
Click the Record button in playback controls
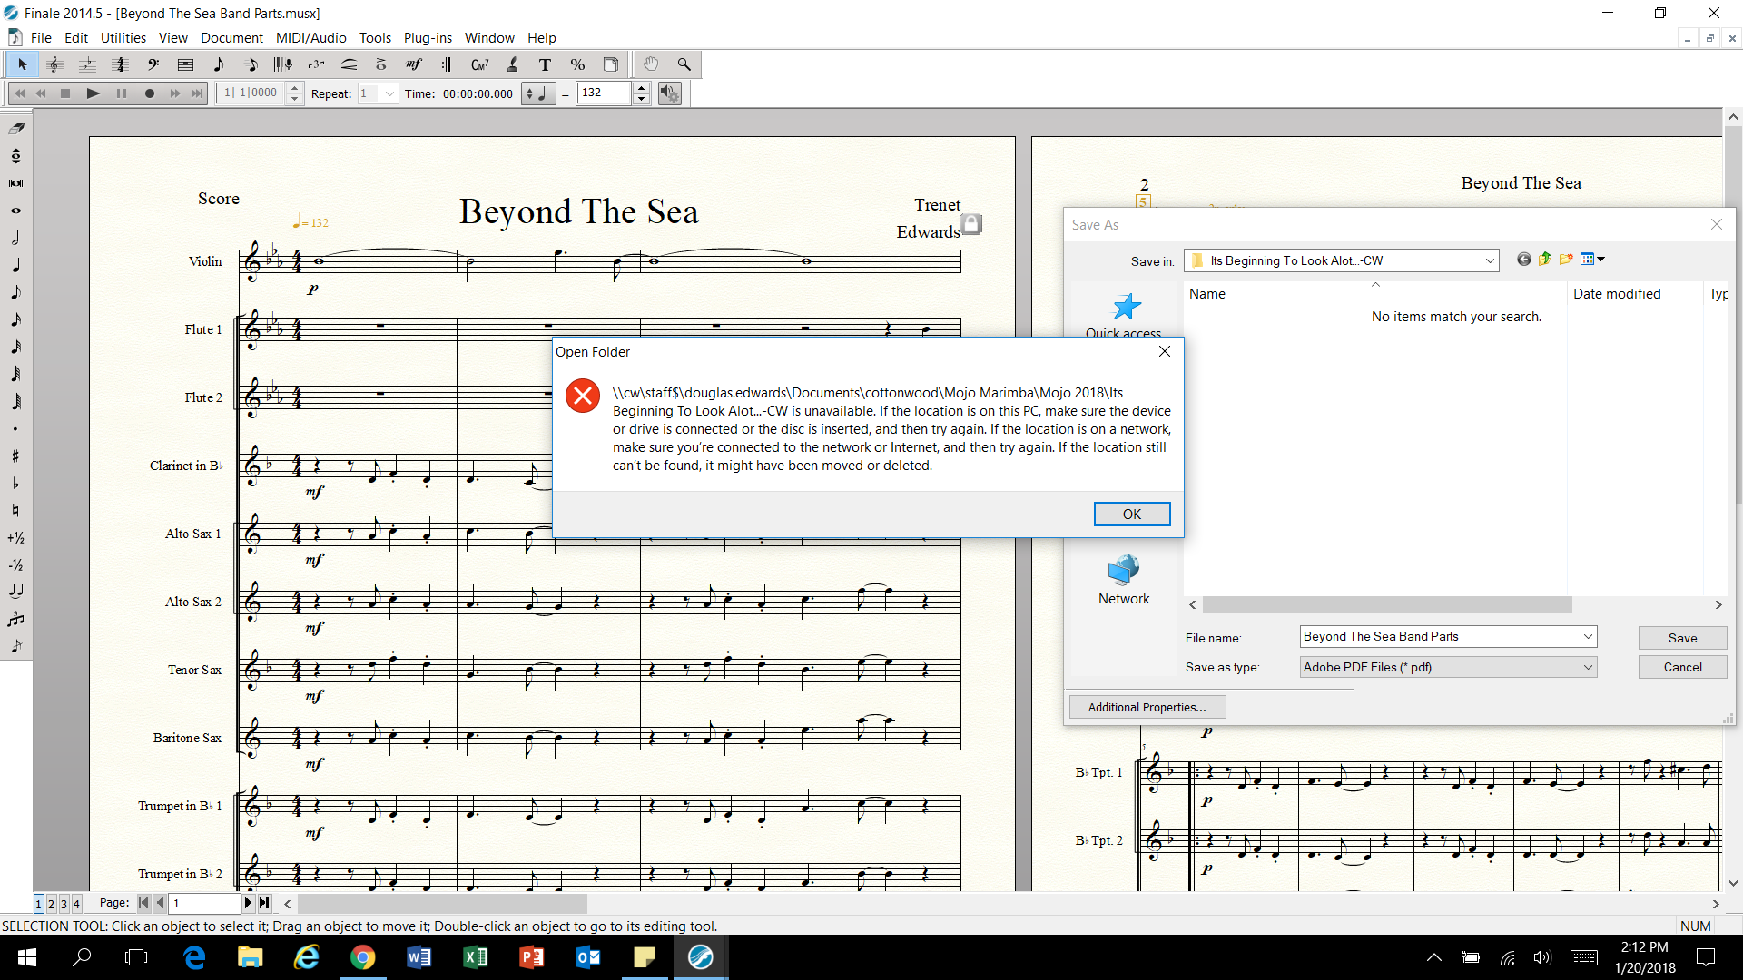tap(150, 93)
